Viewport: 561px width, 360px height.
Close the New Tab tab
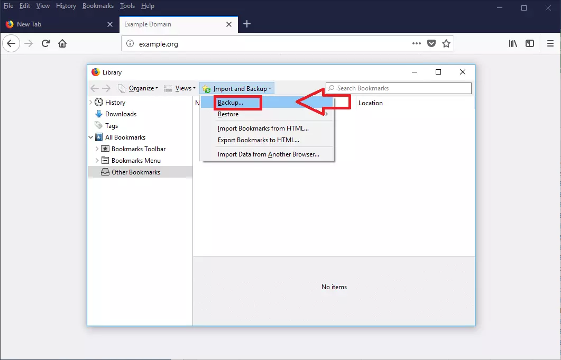(110, 24)
